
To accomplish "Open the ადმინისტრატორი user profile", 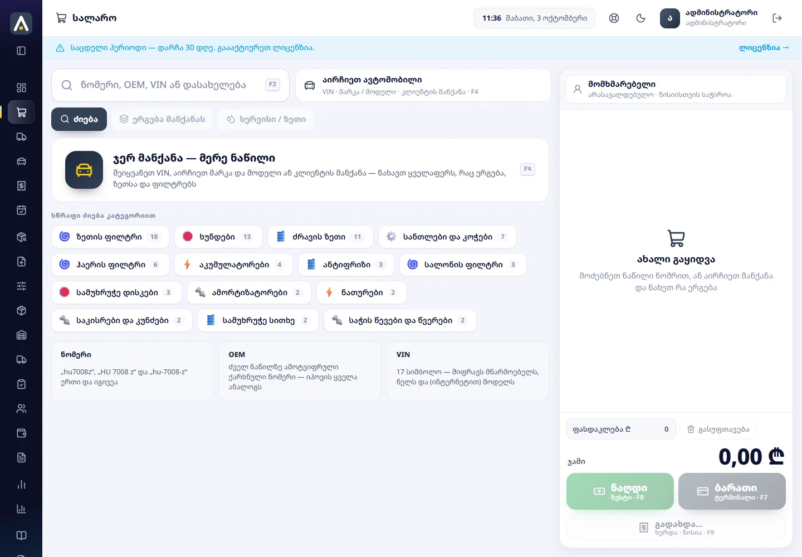I will coord(709,18).
